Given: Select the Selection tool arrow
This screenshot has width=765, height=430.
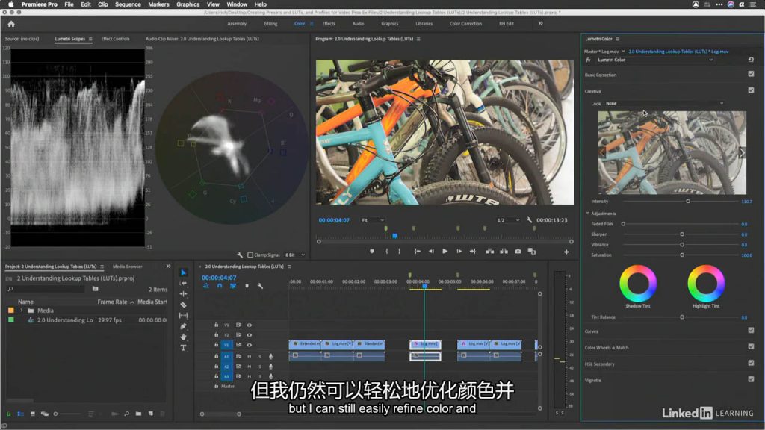Looking at the screenshot, I should tap(184, 272).
